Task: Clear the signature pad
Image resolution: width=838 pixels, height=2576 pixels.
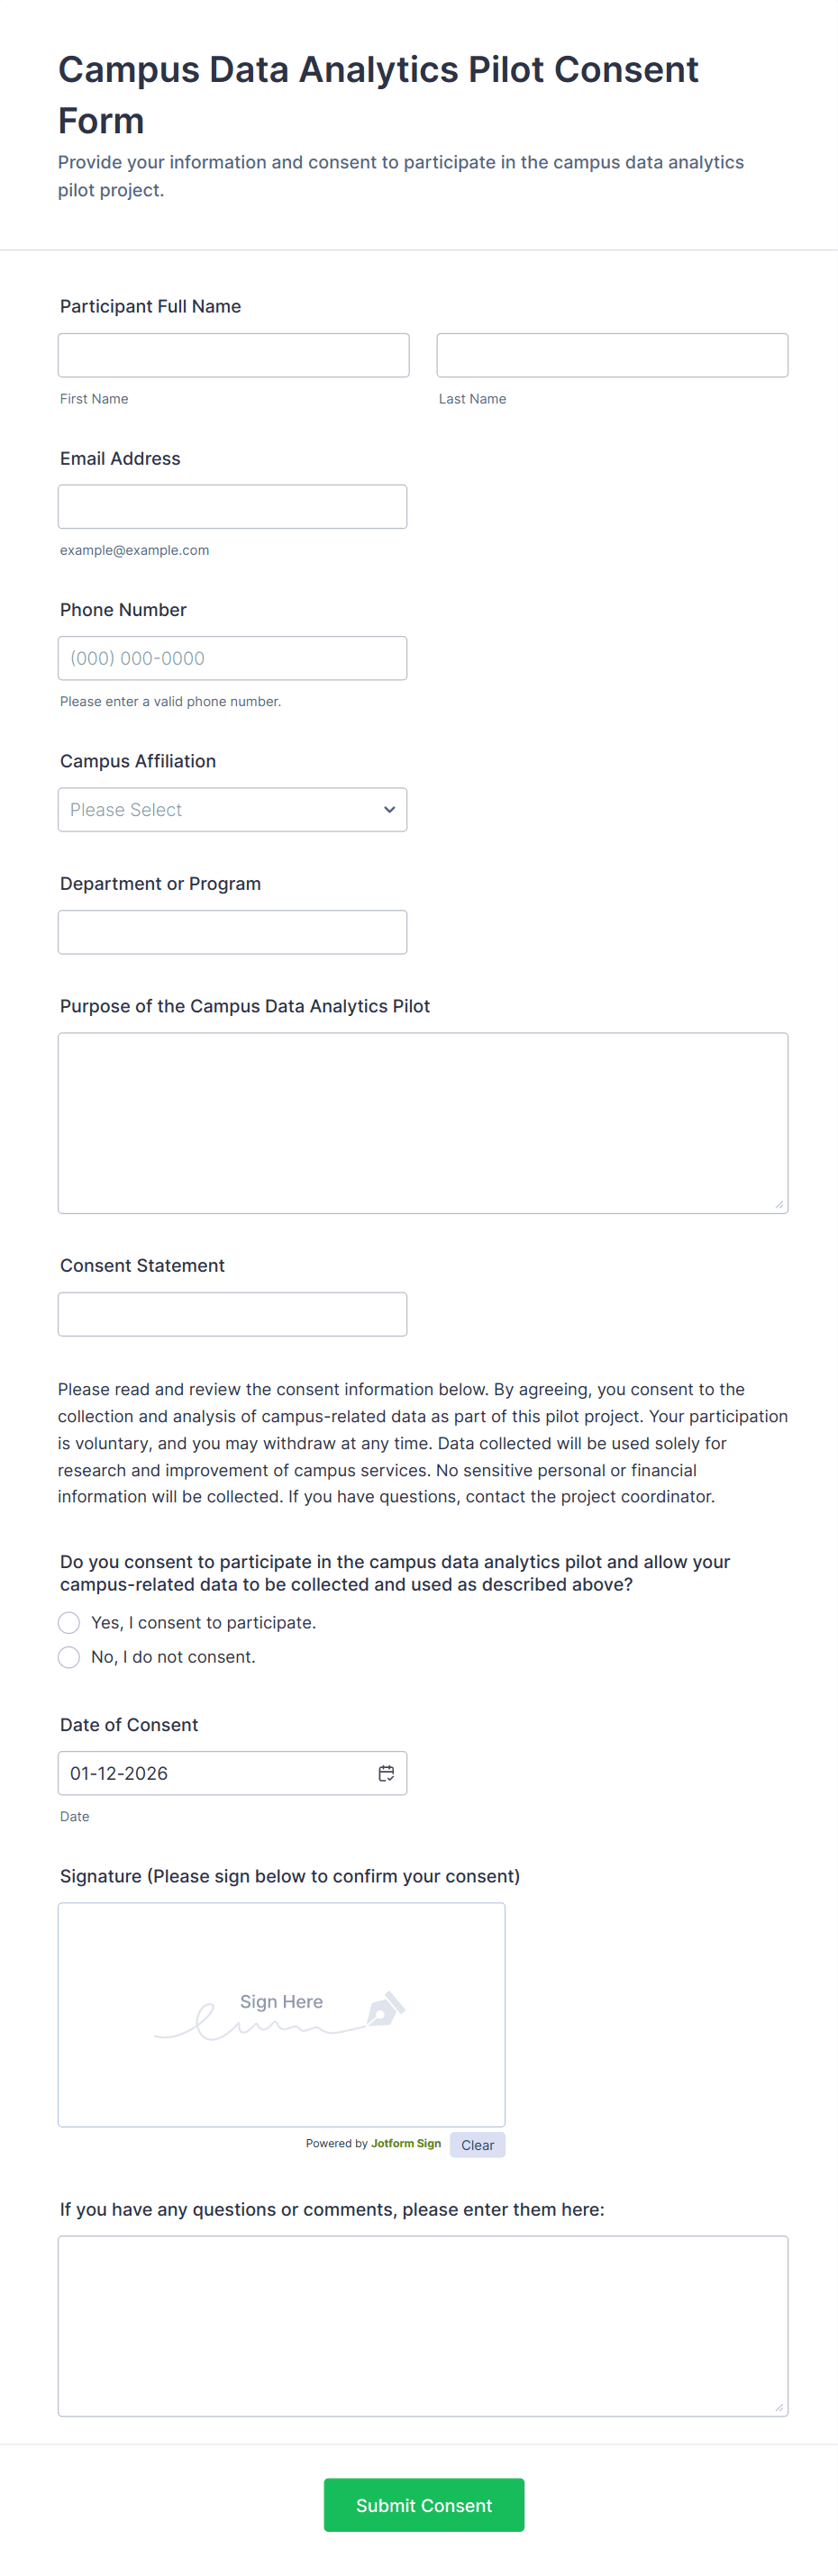Action: coord(477,2145)
